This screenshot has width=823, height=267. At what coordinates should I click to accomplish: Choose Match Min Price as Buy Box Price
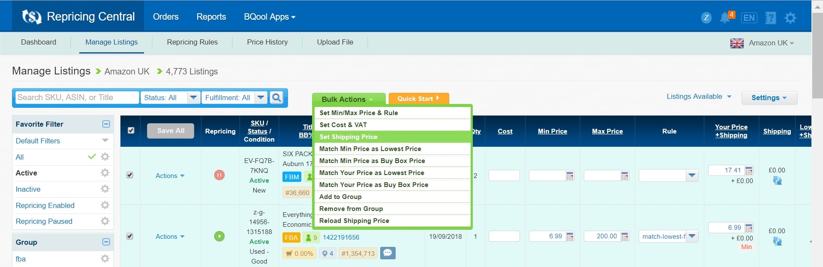point(392,160)
